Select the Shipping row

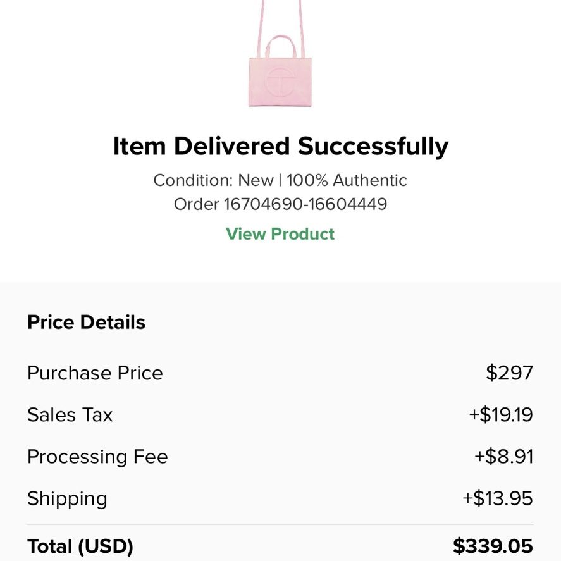point(67,499)
